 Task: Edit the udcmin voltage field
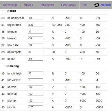pos(36,87)
